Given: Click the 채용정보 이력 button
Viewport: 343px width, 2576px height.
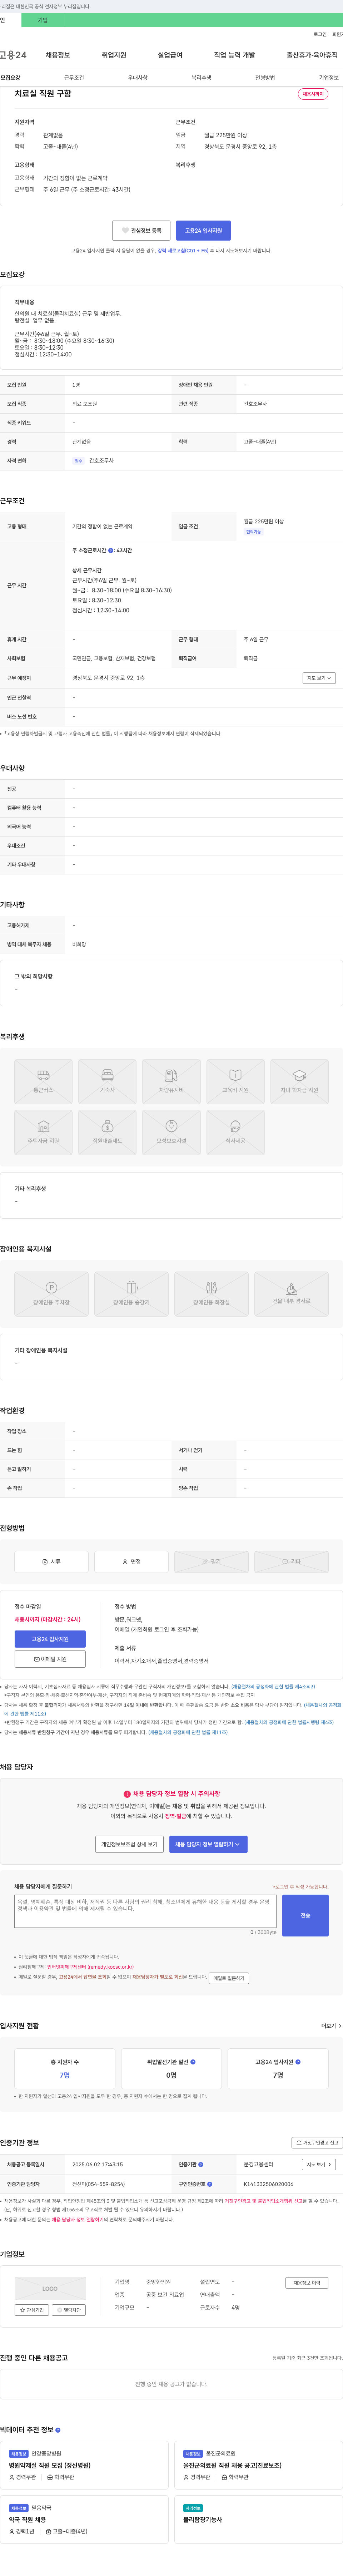Looking at the screenshot, I should (307, 2283).
